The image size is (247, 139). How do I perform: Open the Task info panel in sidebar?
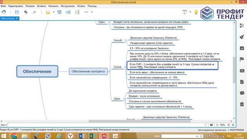coord(242,104)
